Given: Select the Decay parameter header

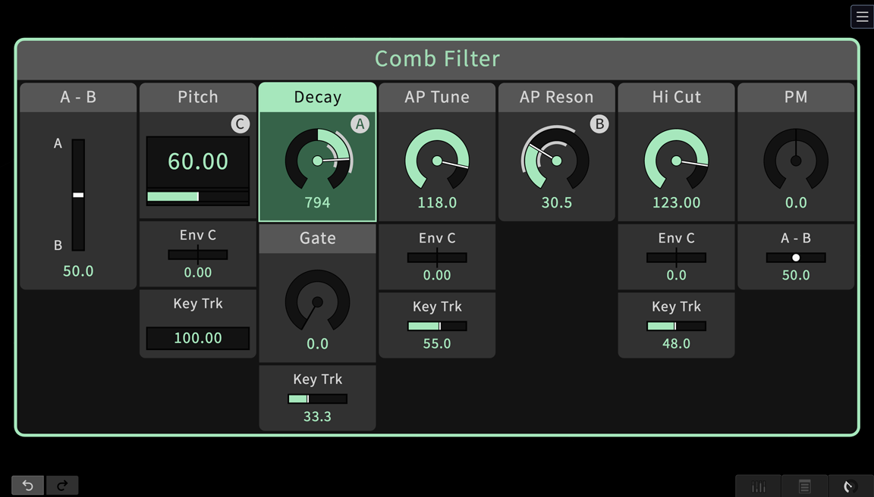Looking at the screenshot, I should (317, 97).
